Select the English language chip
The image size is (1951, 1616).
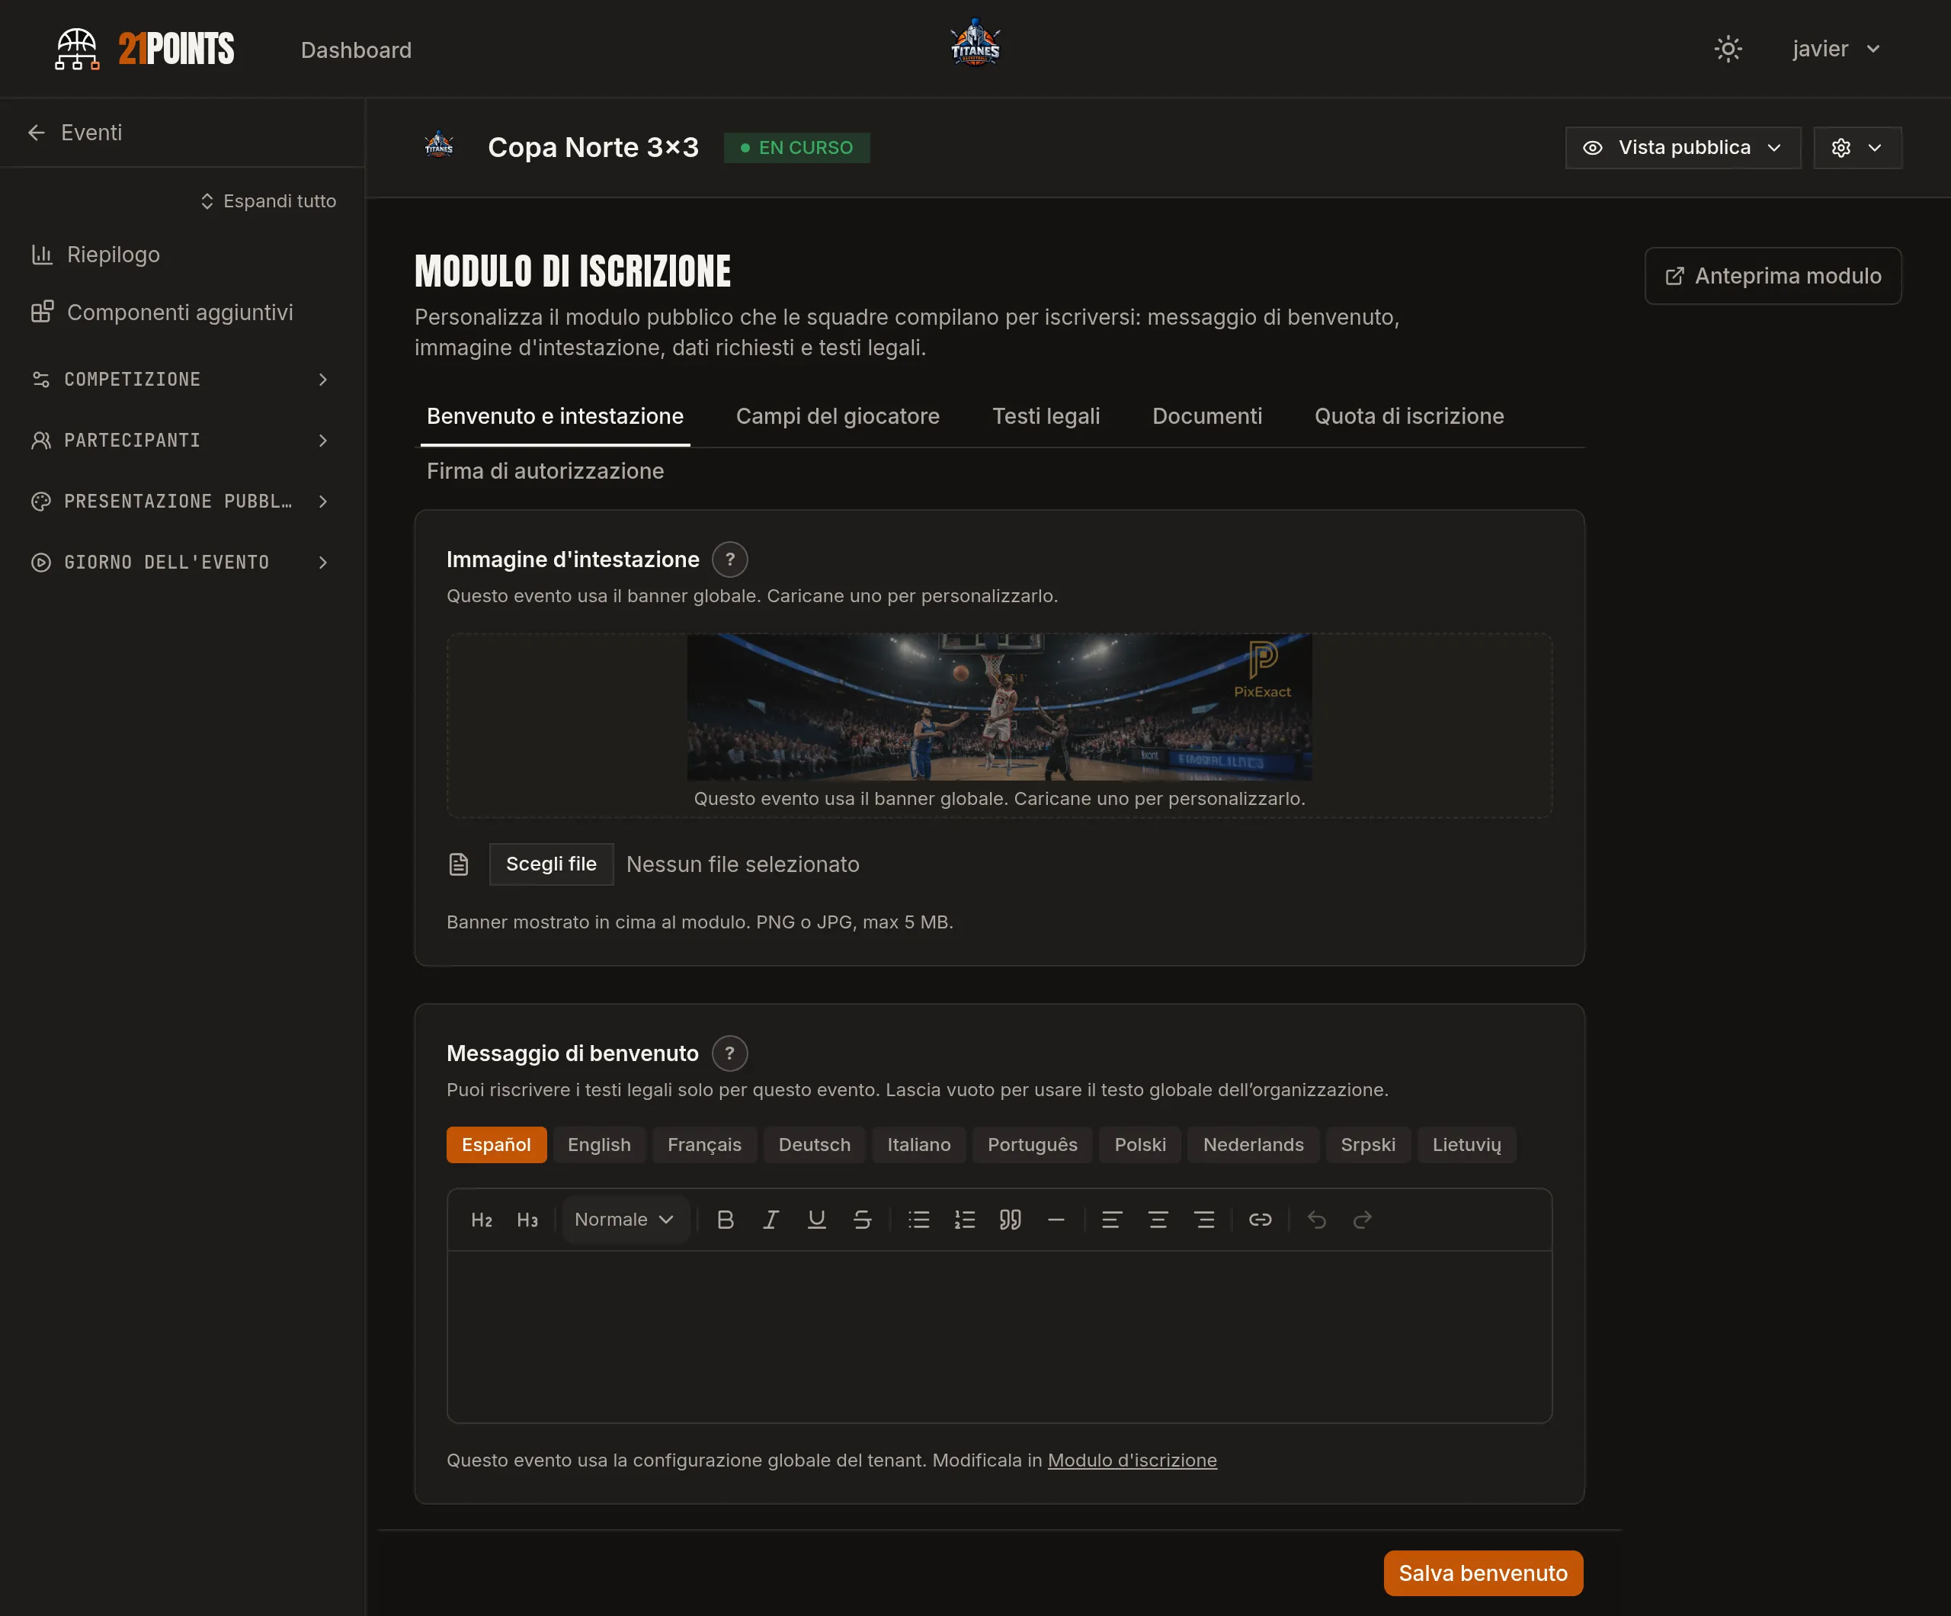[599, 1145]
